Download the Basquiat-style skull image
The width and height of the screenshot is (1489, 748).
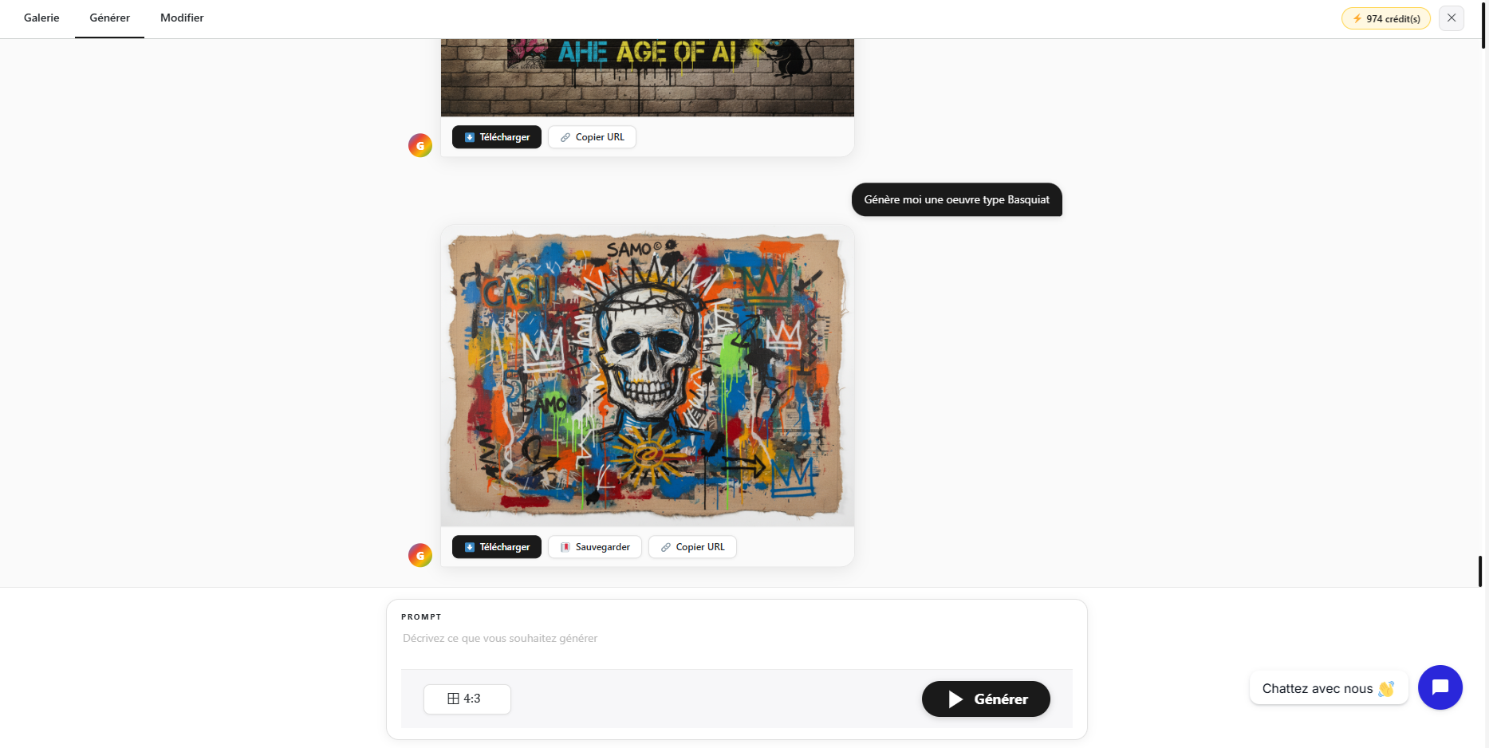tap(497, 547)
